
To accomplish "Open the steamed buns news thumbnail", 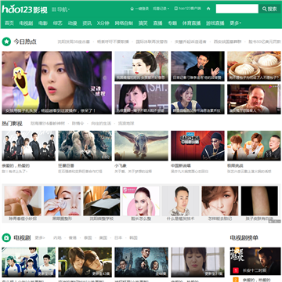I will click(x=254, y=66).
